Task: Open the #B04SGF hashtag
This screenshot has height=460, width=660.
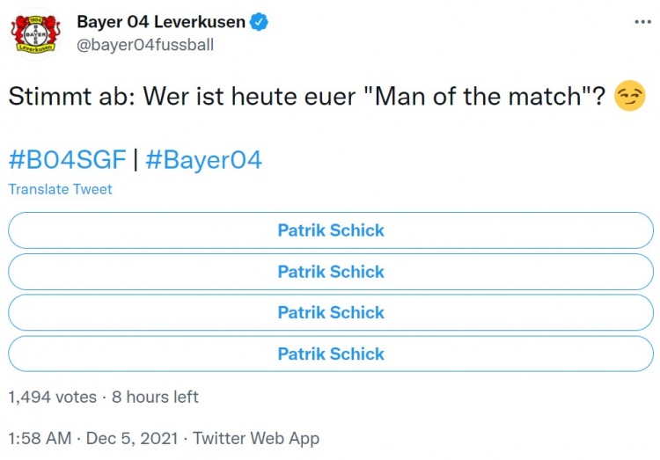Action: click(x=68, y=160)
